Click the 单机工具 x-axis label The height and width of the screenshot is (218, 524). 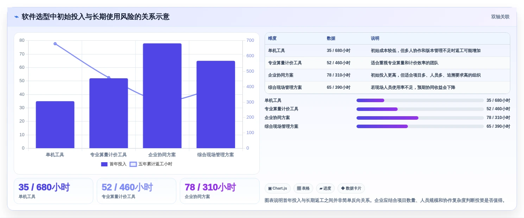pyautogui.click(x=55, y=154)
